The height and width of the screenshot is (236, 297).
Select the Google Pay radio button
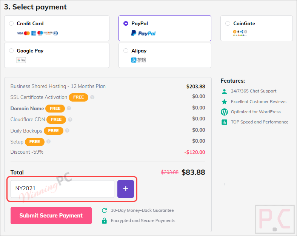click(x=11, y=51)
